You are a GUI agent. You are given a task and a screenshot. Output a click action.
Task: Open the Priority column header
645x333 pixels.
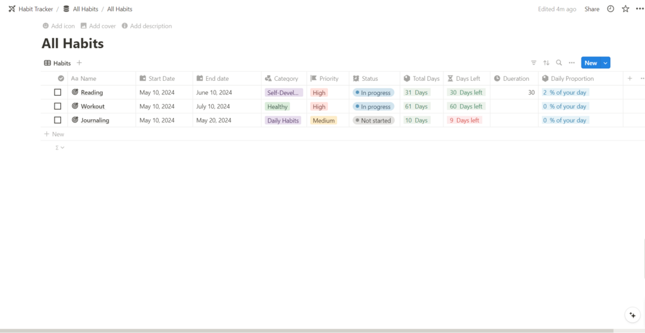[328, 78]
